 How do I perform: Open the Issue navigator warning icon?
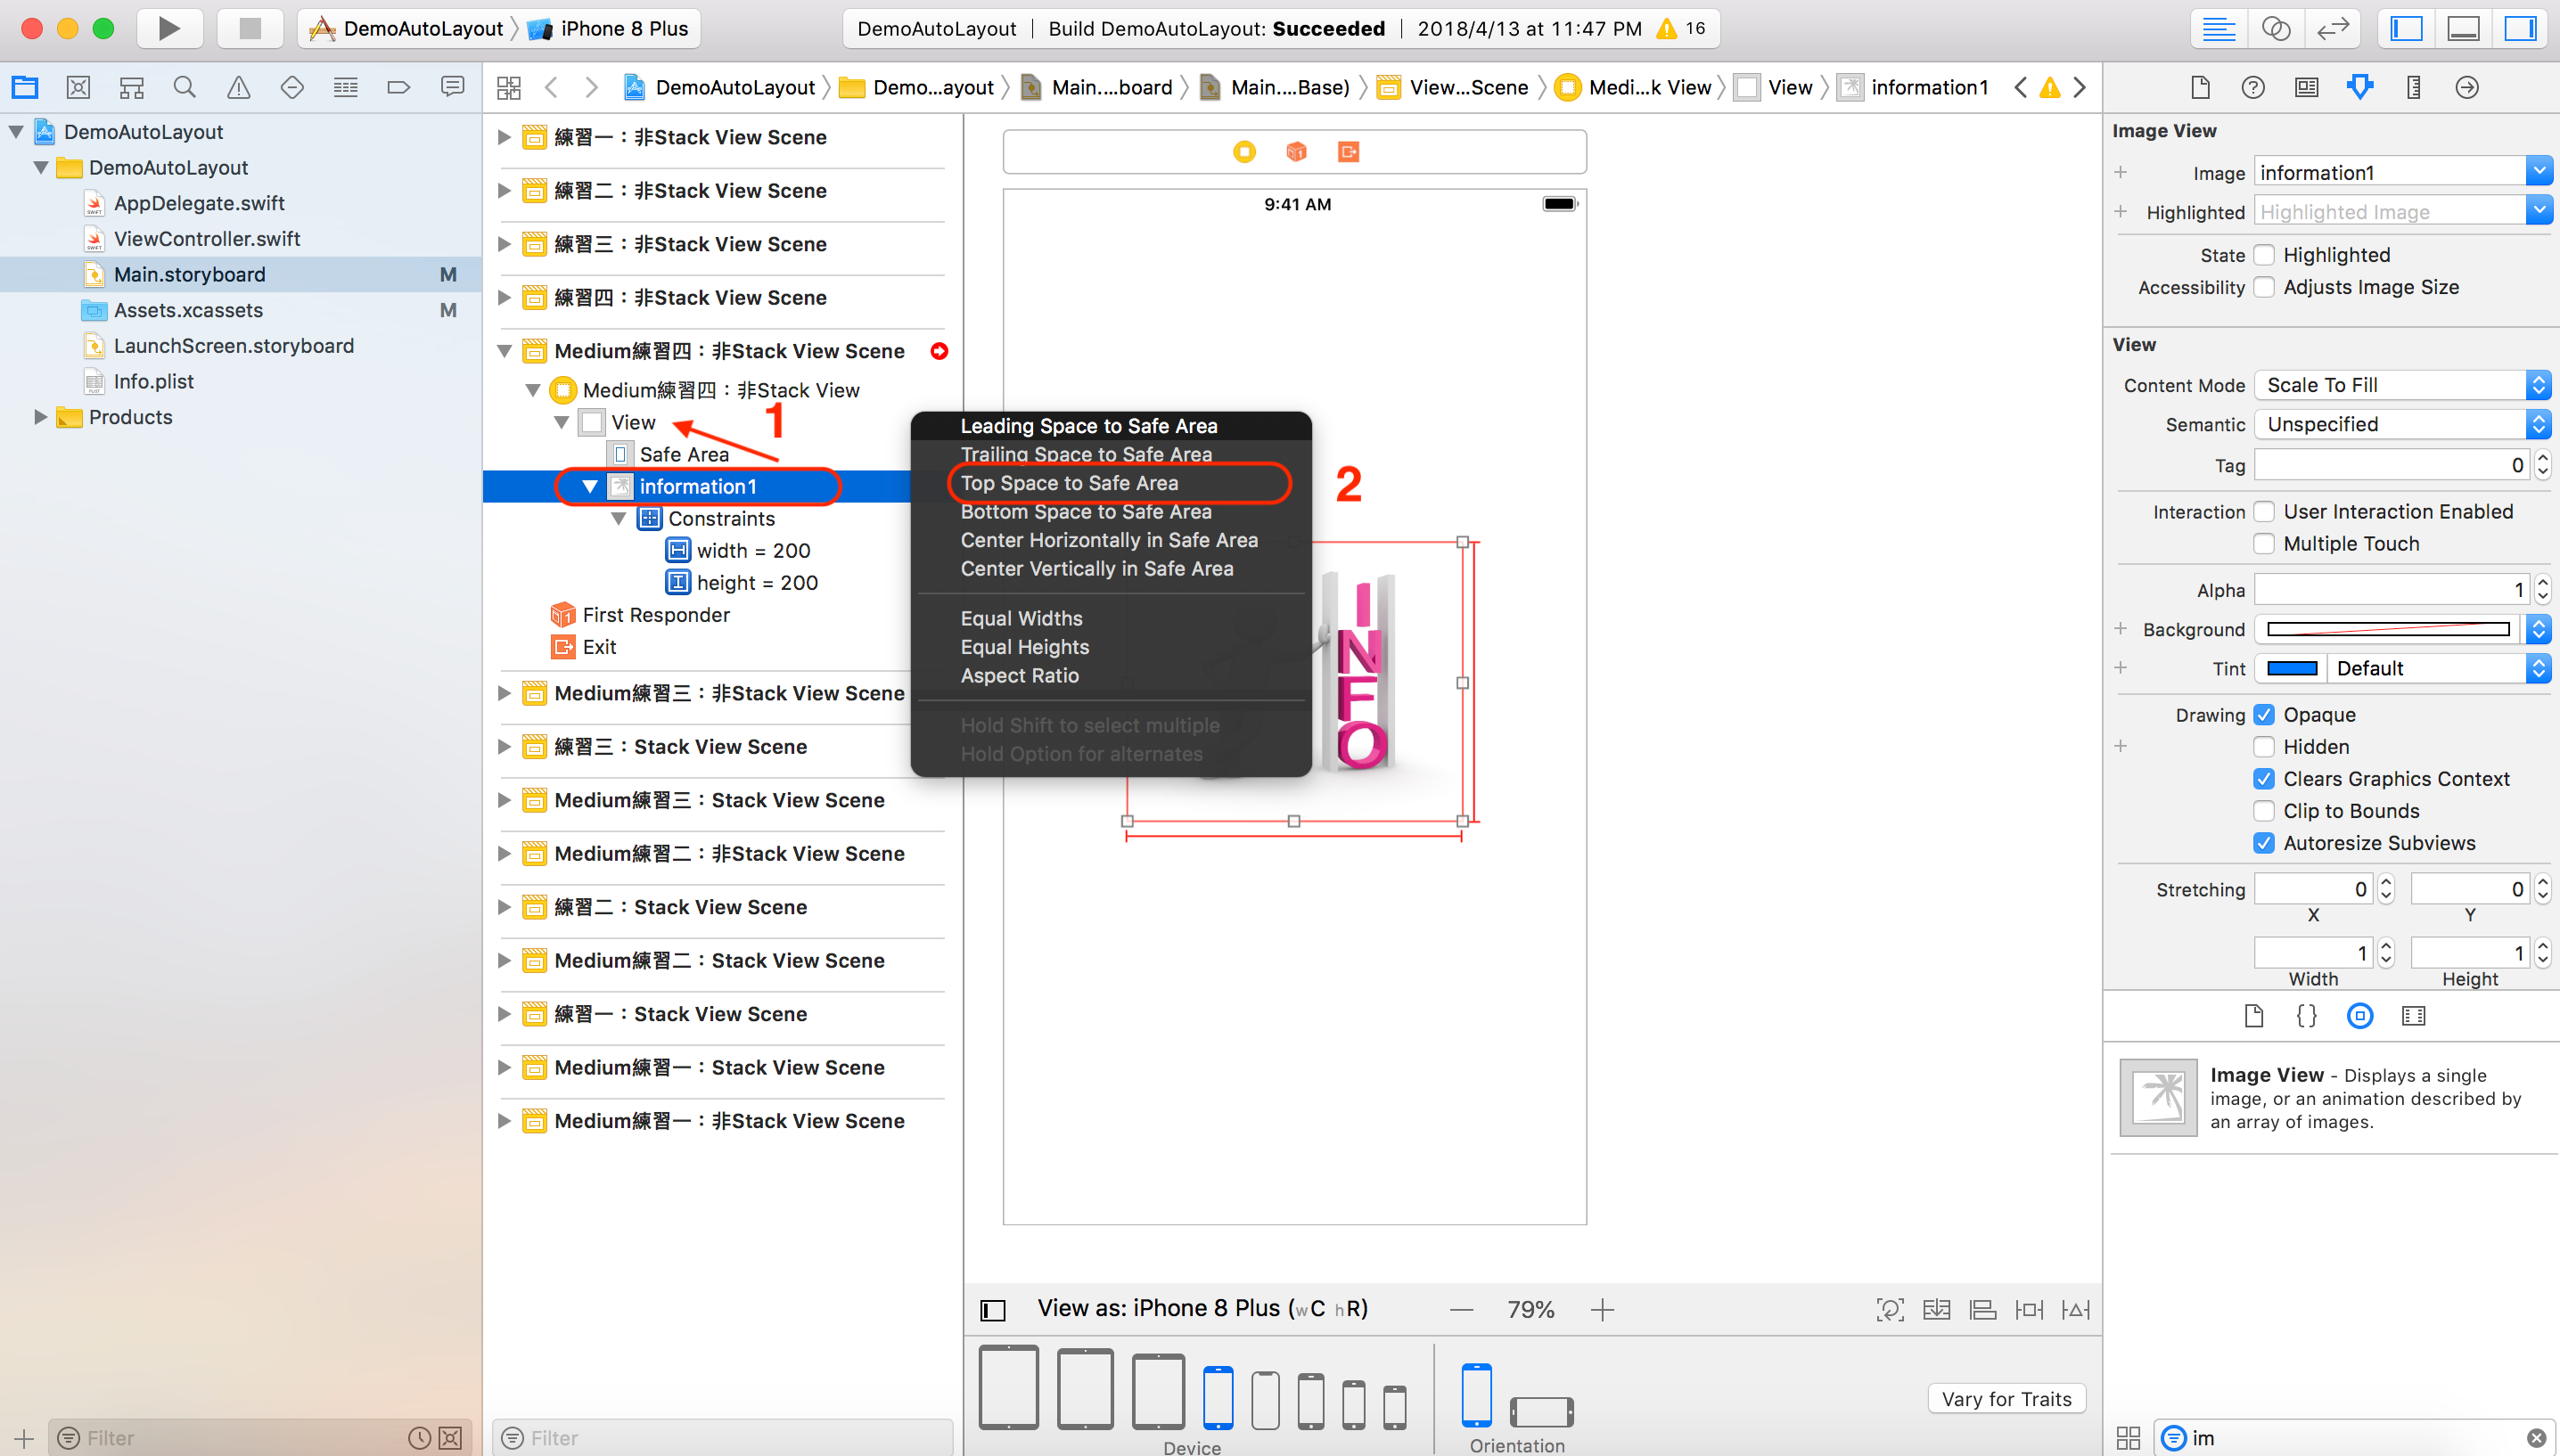pyautogui.click(x=238, y=87)
